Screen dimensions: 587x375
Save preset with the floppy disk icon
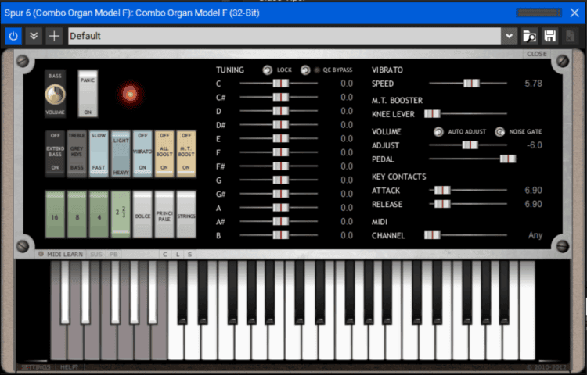[x=549, y=36]
